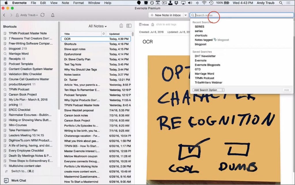Open the View menu
Screen dimensions: 295x185
[54, 3]
